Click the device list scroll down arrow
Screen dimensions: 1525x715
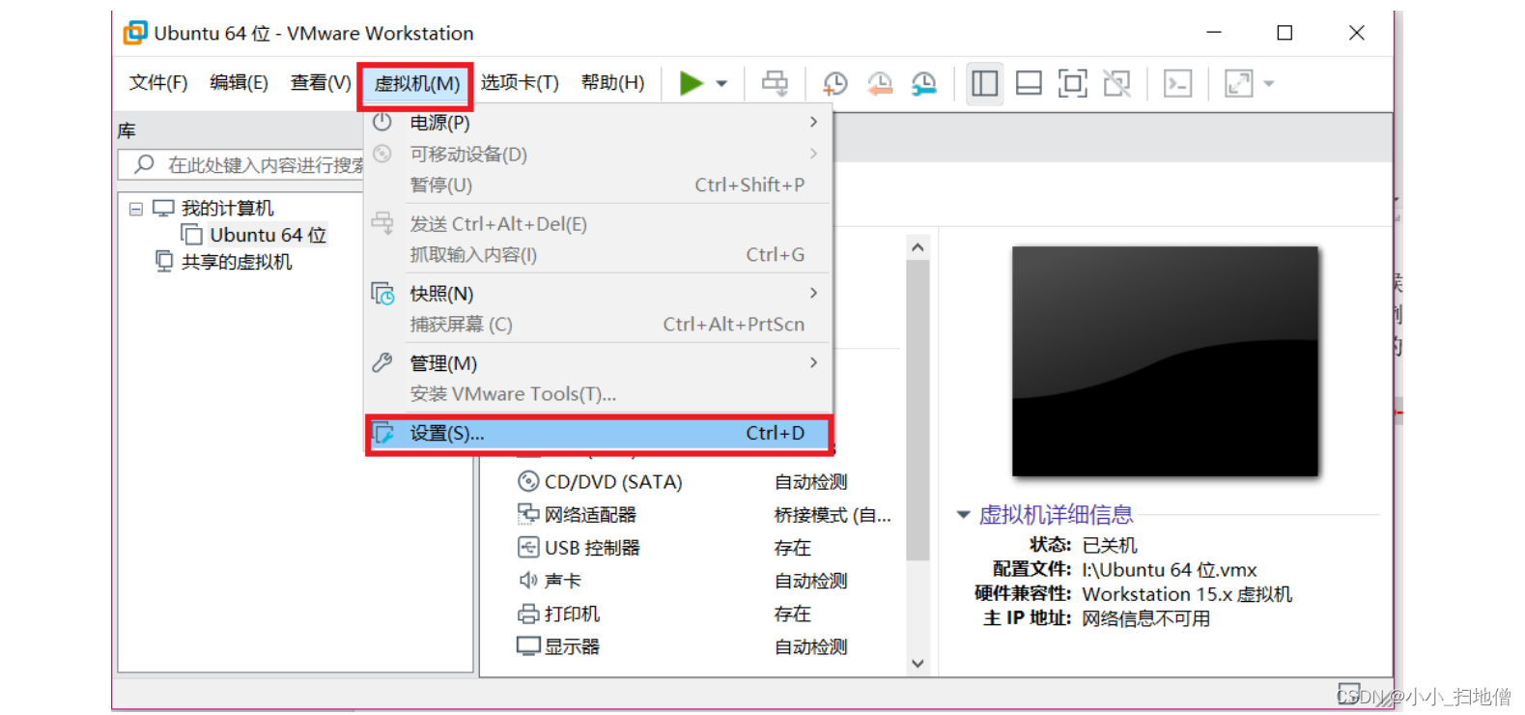coord(918,663)
